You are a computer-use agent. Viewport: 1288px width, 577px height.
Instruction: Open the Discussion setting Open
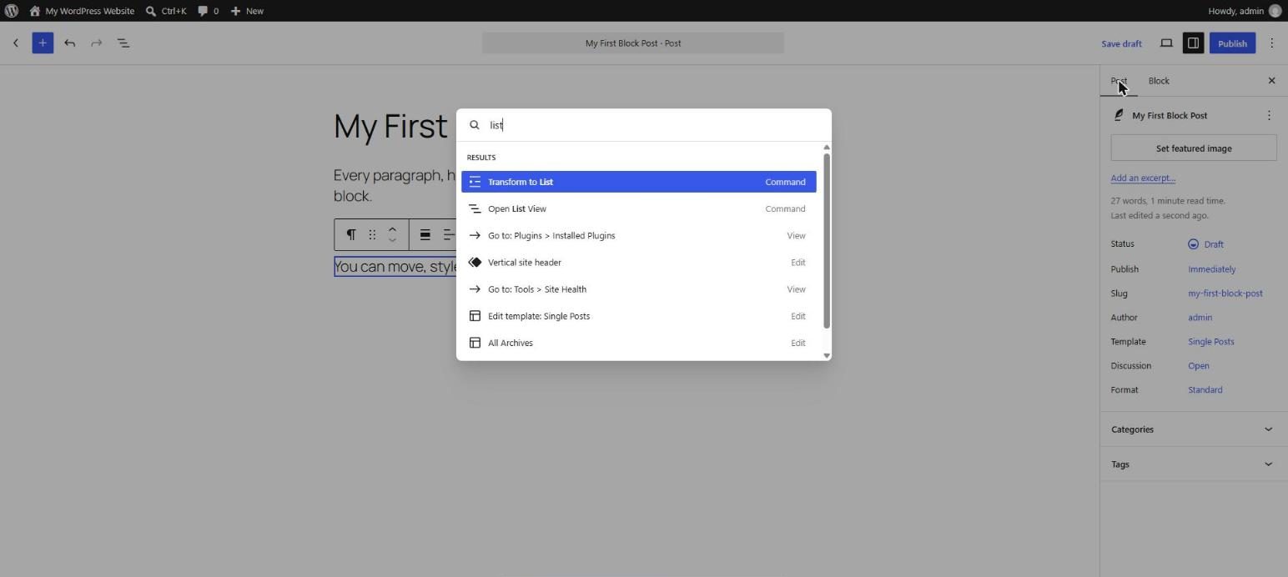pyautogui.click(x=1199, y=366)
